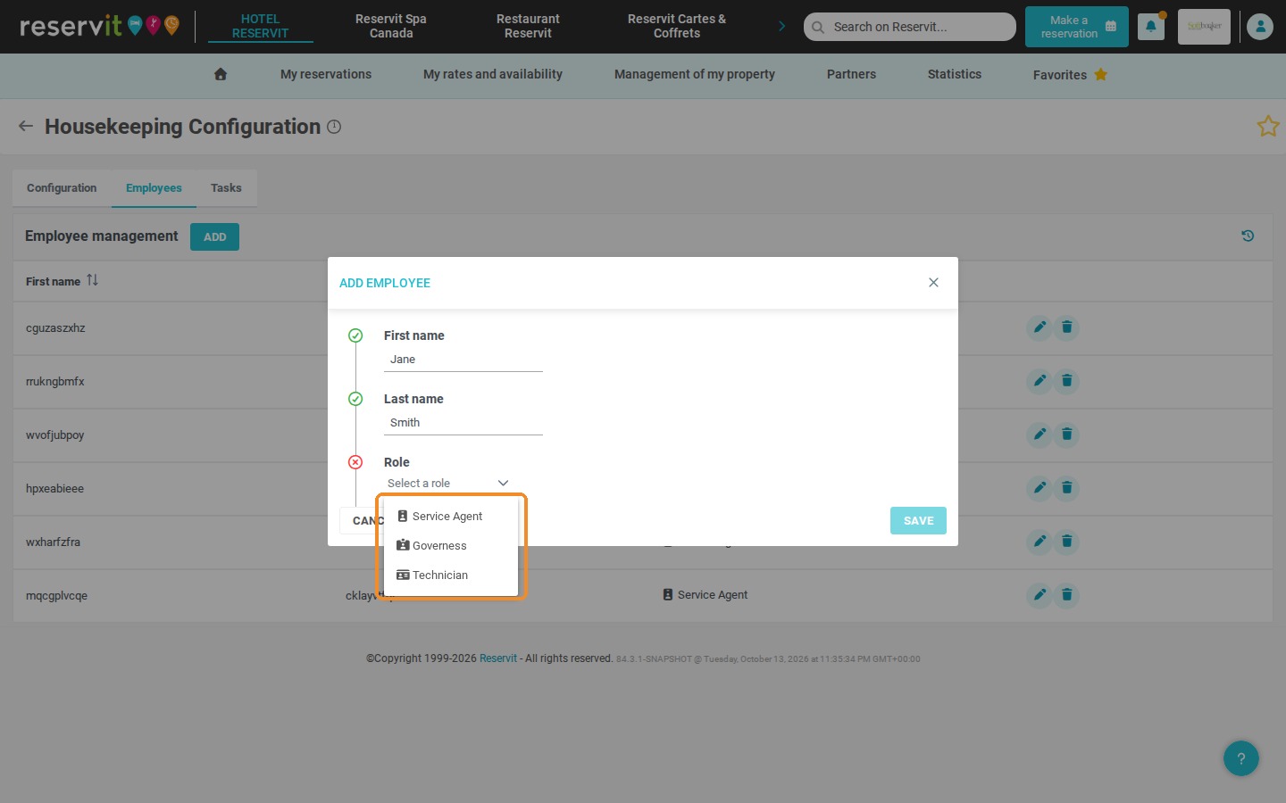The height and width of the screenshot is (803, 1286).
Task: Click the First name input field
Action: (x=463, y=360)
